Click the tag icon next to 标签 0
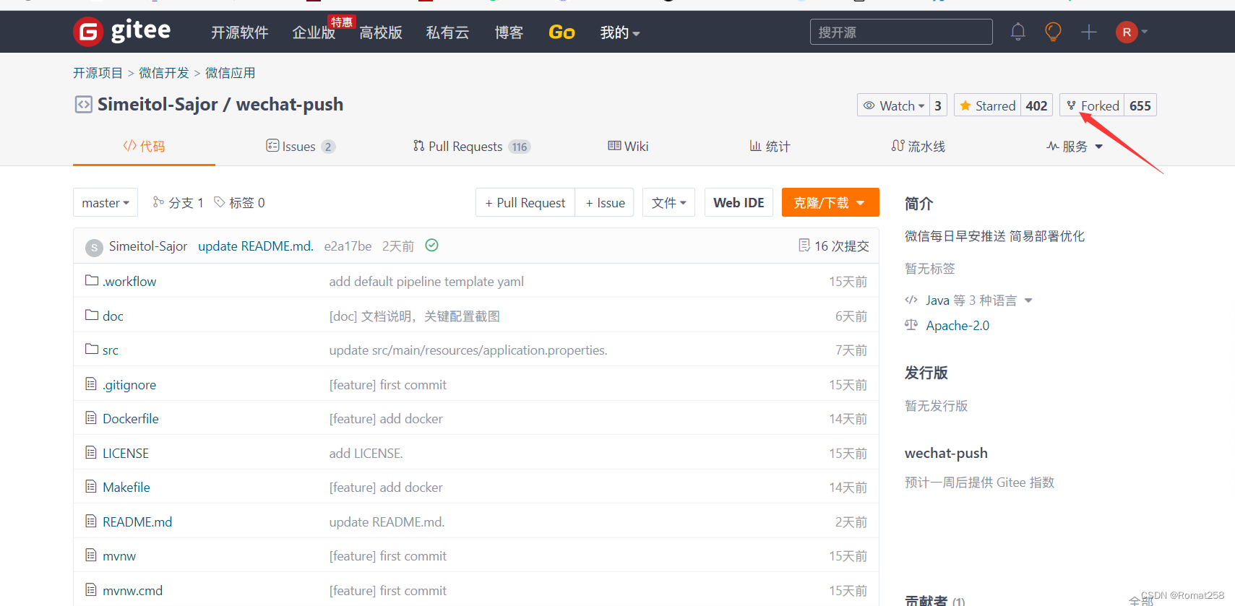 (220, 202)
